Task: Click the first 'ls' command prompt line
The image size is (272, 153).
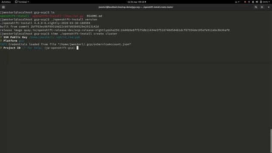Action: pos(27,12)
